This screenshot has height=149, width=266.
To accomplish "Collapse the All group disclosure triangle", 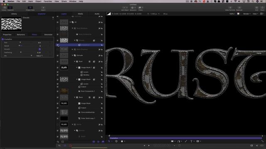I will pyautogui.click(x=70, y=22).
